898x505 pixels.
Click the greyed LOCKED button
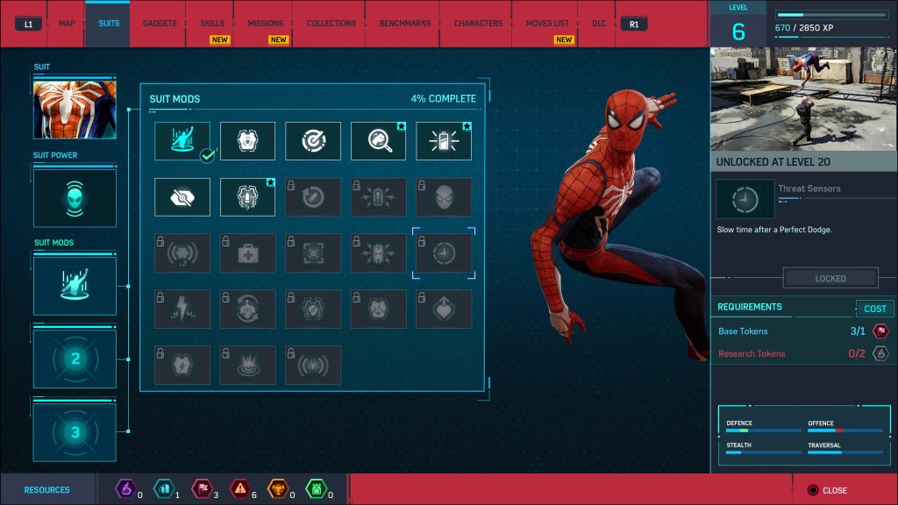(830, 278)
